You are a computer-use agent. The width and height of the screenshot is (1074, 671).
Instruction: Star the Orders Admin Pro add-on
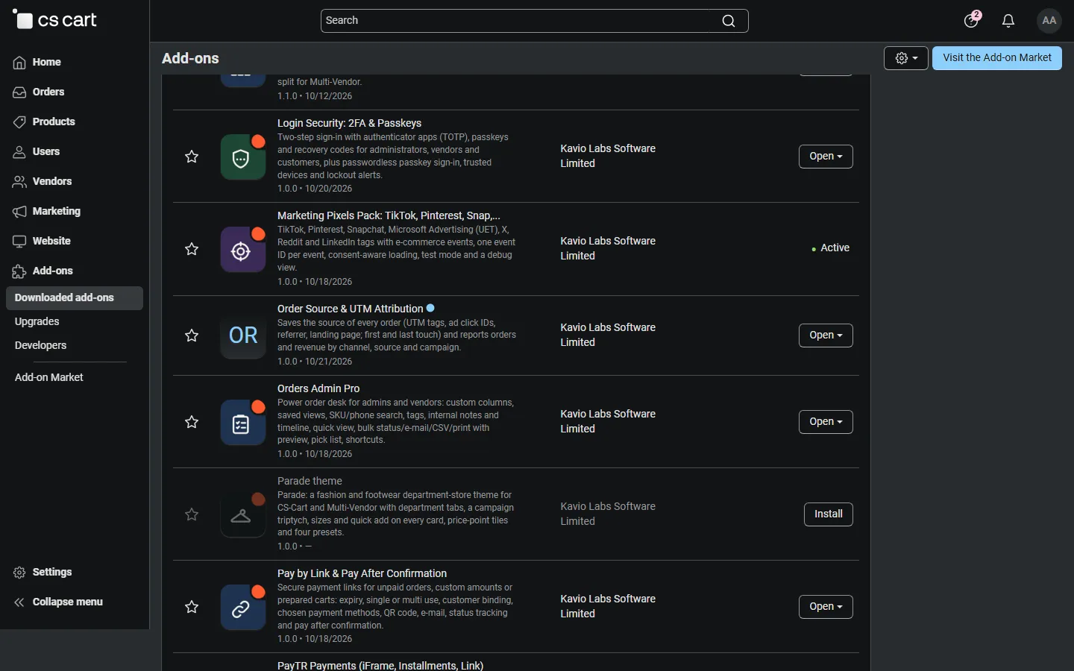[x=192, y=422]
